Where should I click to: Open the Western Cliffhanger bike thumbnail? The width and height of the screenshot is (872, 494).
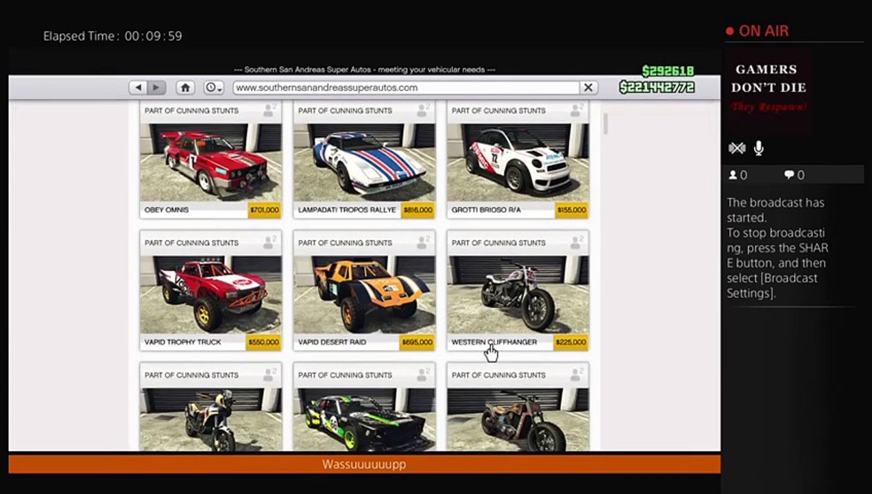point(518,294)
